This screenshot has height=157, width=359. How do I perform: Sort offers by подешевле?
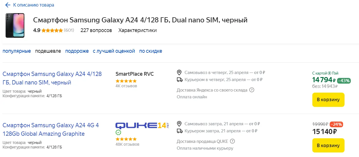pos(48,51)
